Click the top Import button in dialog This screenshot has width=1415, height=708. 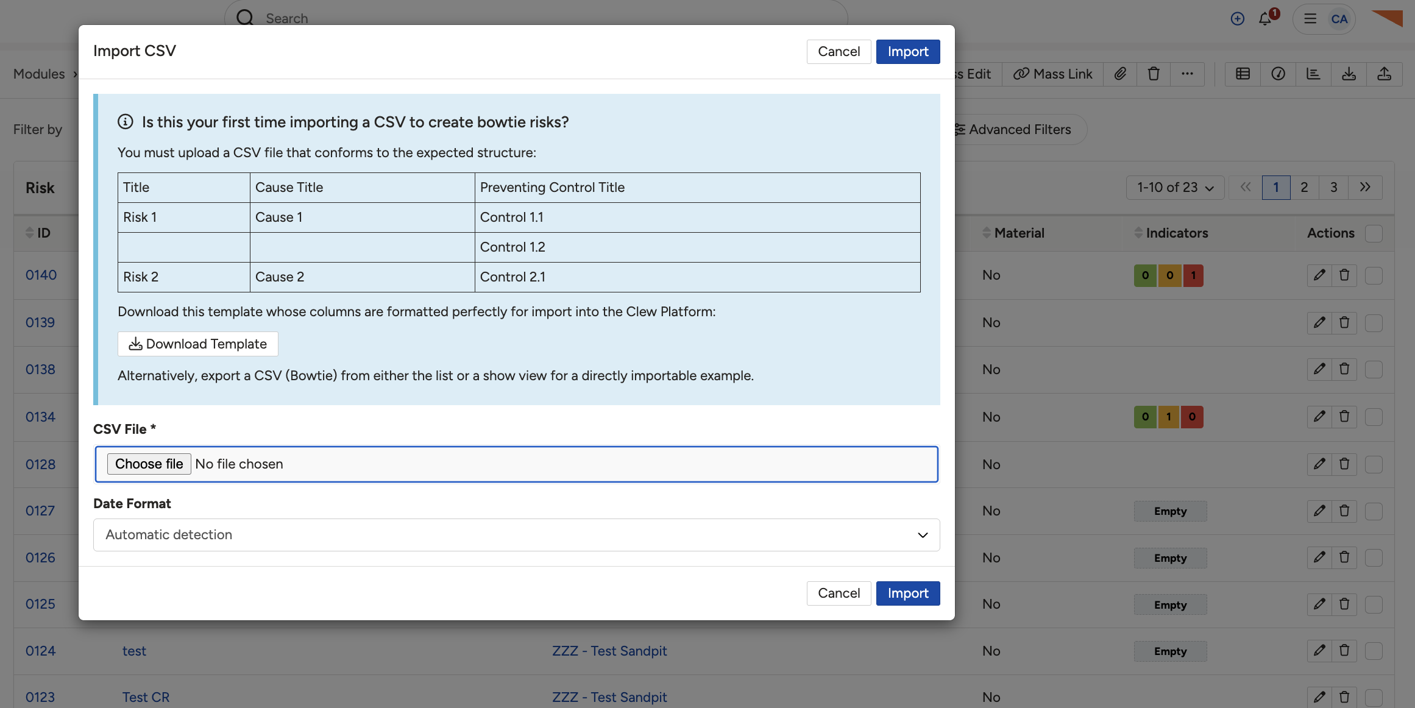tap(908, 52)
